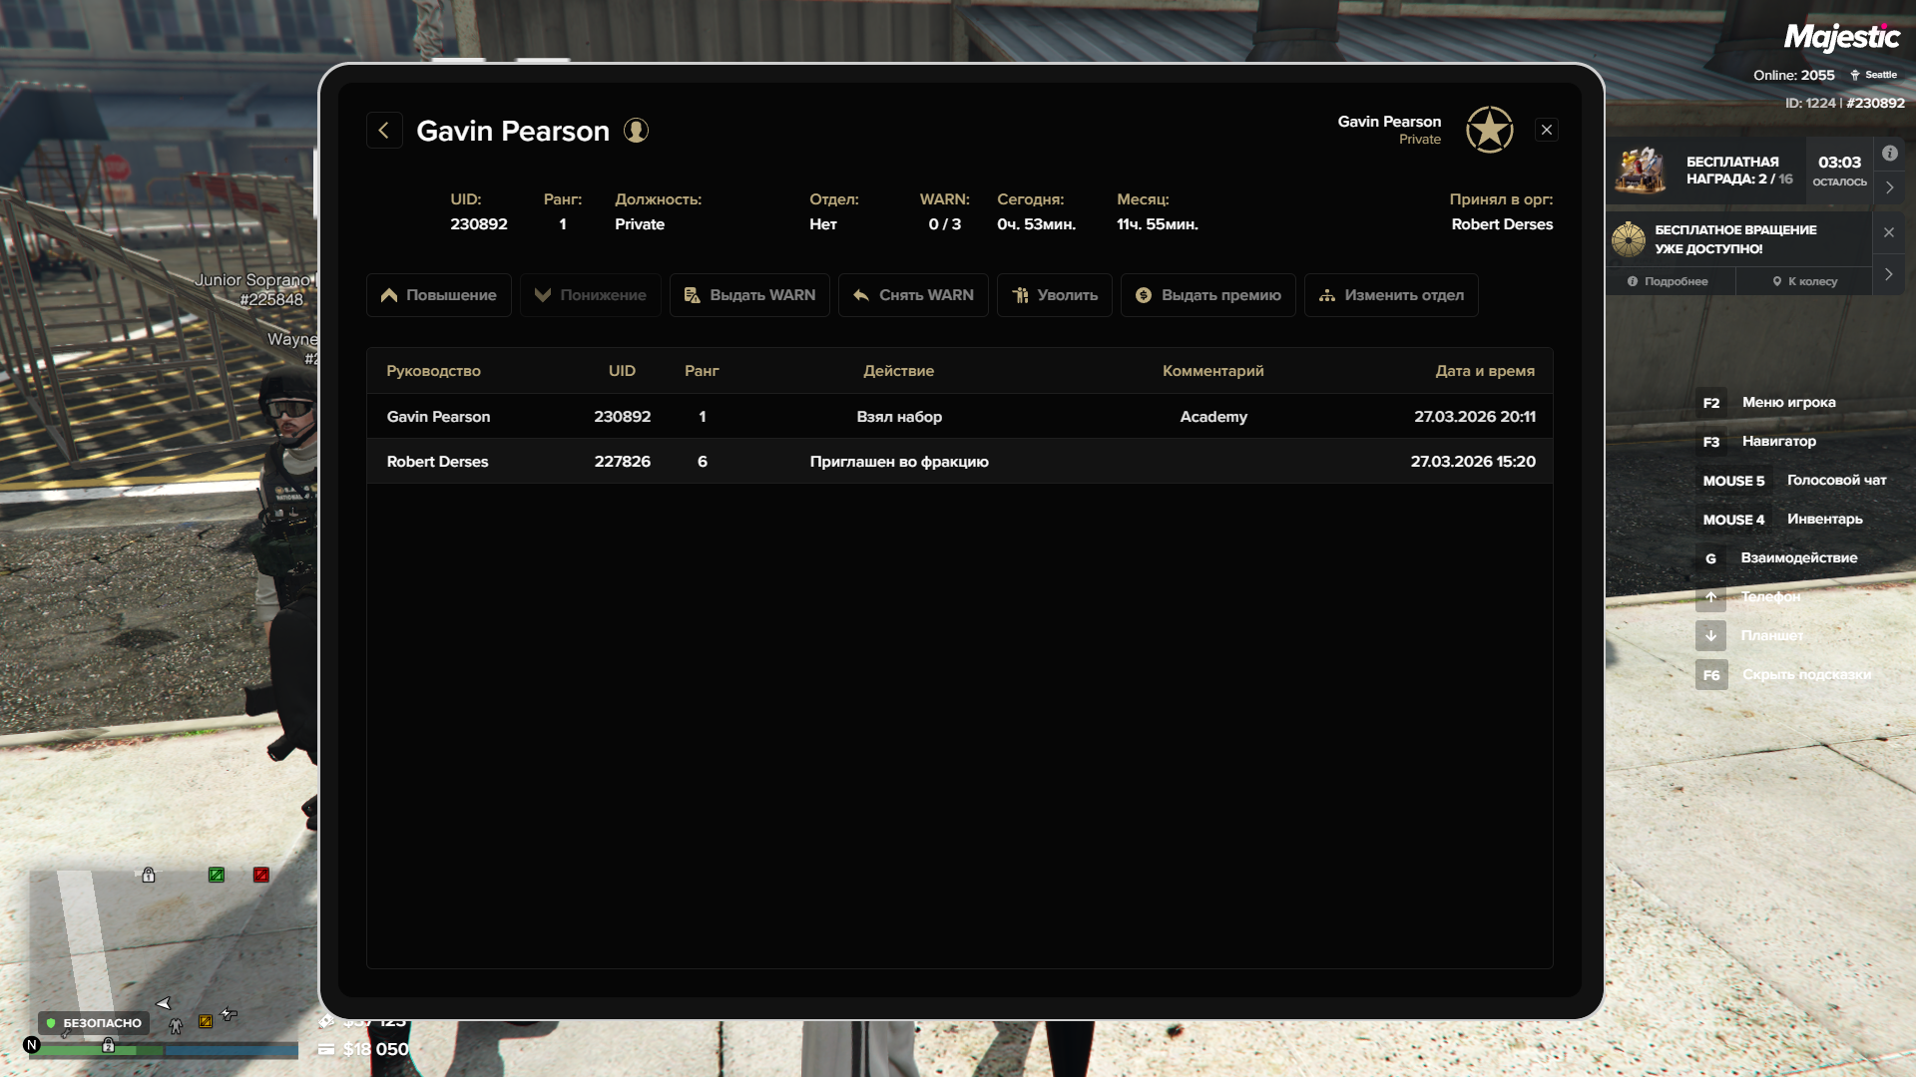Click К колесу wheel link
Screen dimensions: 1916x1077
pyautogui.click(x=1804, y=281)
